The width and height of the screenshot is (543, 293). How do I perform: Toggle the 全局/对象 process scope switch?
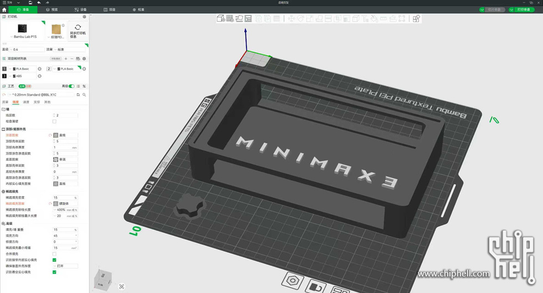click(x=25, y=86)
